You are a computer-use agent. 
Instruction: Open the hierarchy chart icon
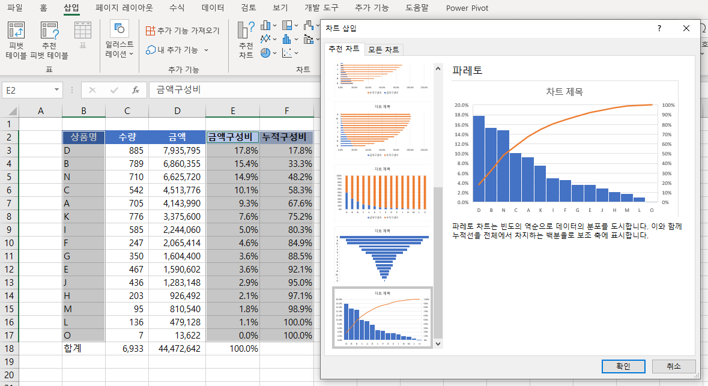(x=286, y=25)
